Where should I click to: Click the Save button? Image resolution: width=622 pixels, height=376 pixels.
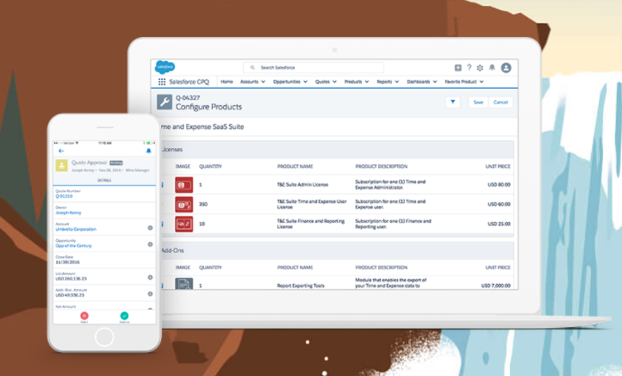point(478,102)
